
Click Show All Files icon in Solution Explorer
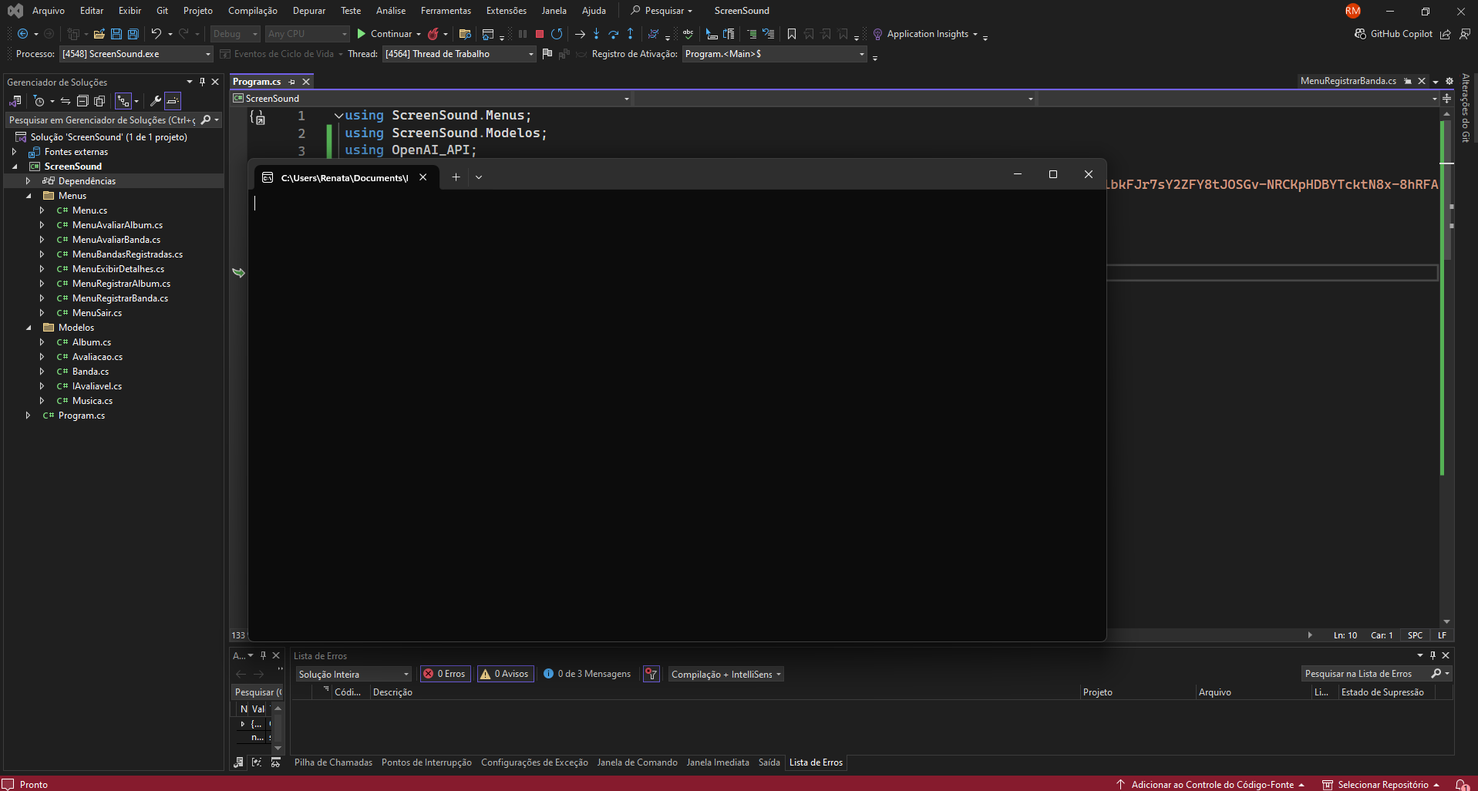pyautogui.click(x=99, y=101)
